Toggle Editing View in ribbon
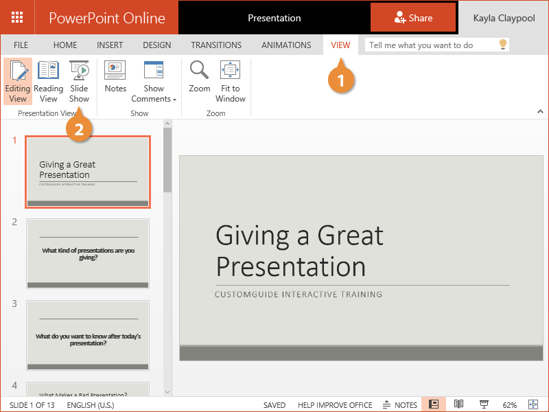Screen dimensions: 549x412 coord(18,81)
